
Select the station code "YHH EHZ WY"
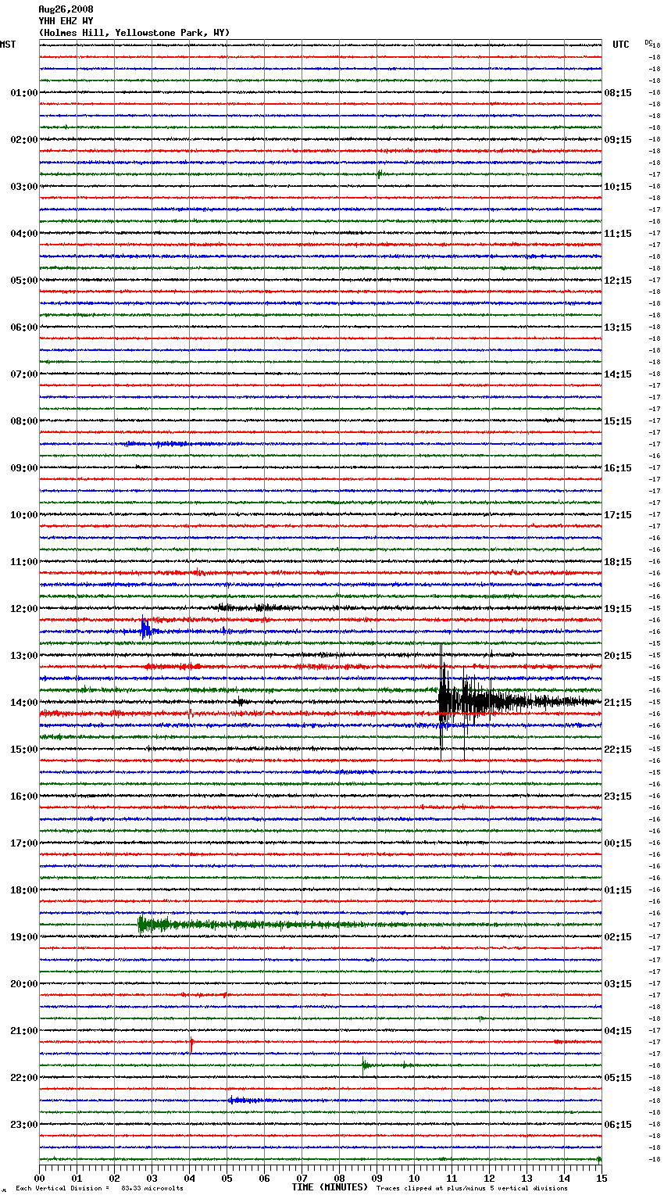point(66,21)
